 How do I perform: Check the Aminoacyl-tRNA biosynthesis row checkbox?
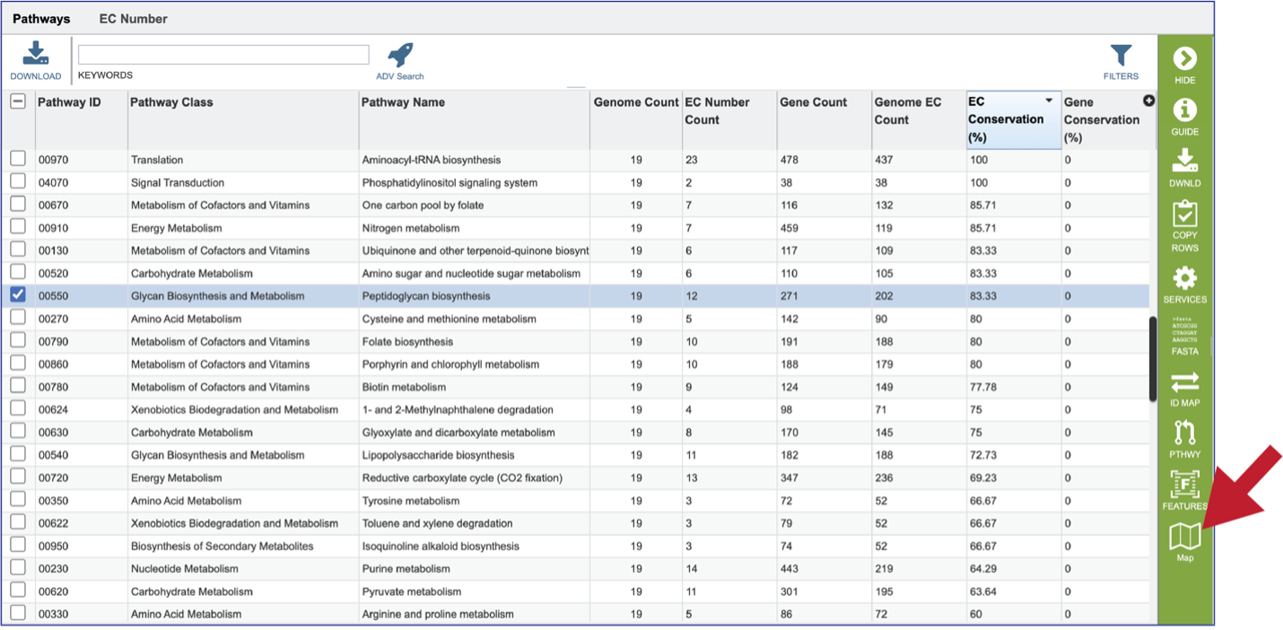18,159
